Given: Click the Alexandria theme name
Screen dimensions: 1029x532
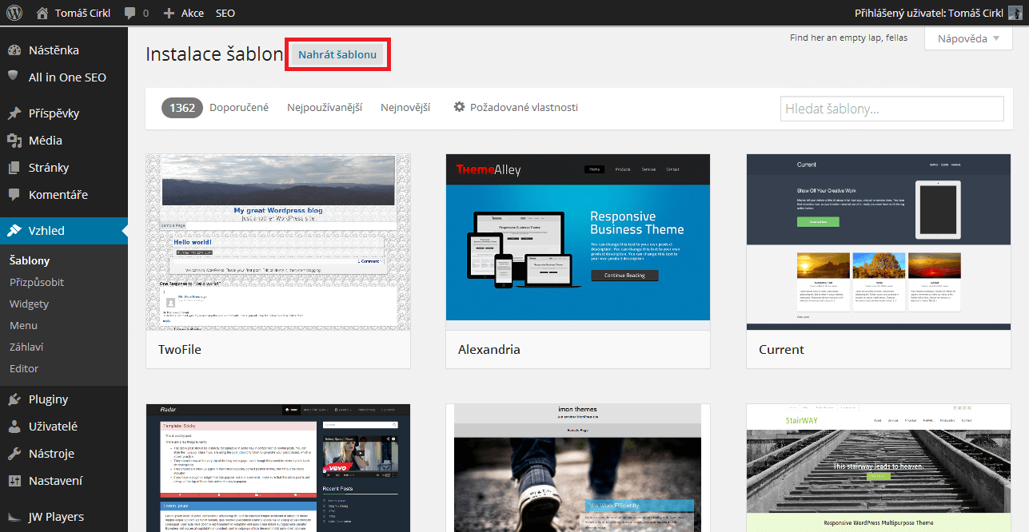Looking at the screenshot, I should tap(489, 350).
